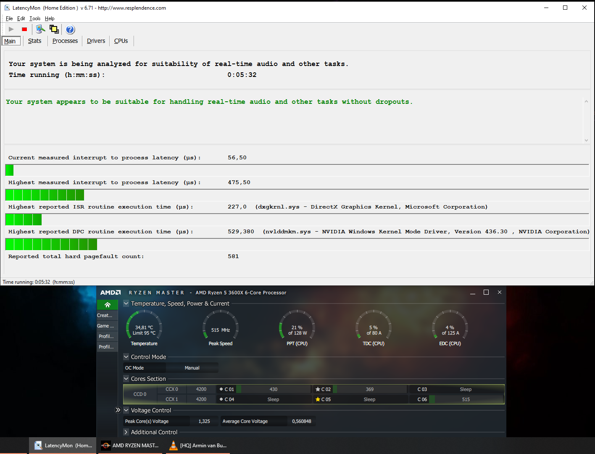
Task: Click the TDC (CPU) gauge
Action: point(374,328)
